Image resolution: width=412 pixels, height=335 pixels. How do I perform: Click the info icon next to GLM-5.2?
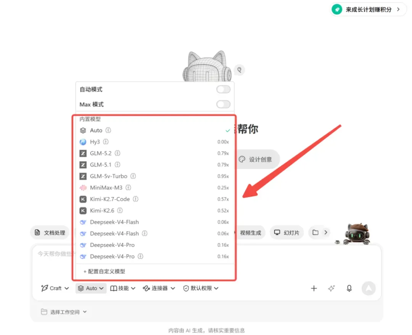[x=117, y=153]
